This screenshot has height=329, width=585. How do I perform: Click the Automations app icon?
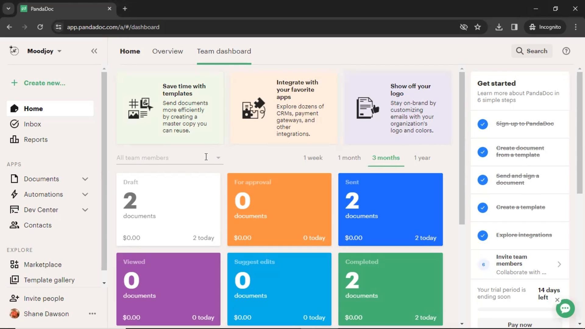14,194
